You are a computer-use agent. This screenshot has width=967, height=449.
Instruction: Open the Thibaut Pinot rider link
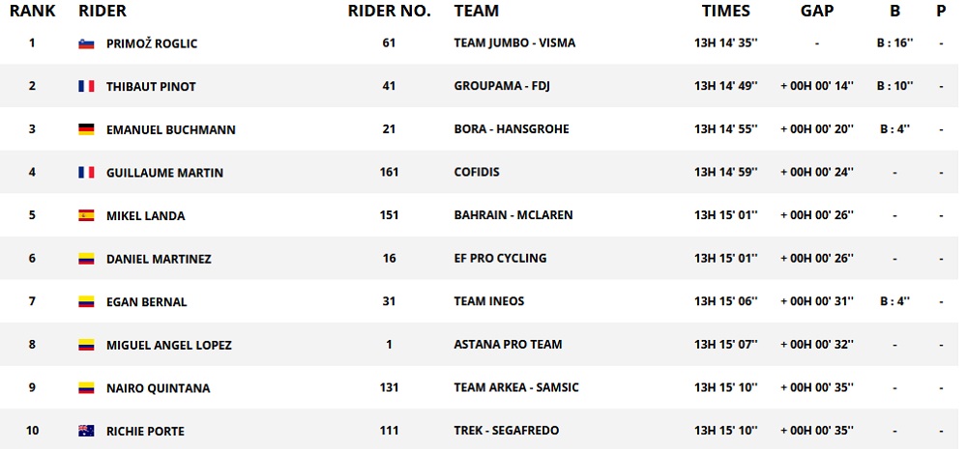151,87
